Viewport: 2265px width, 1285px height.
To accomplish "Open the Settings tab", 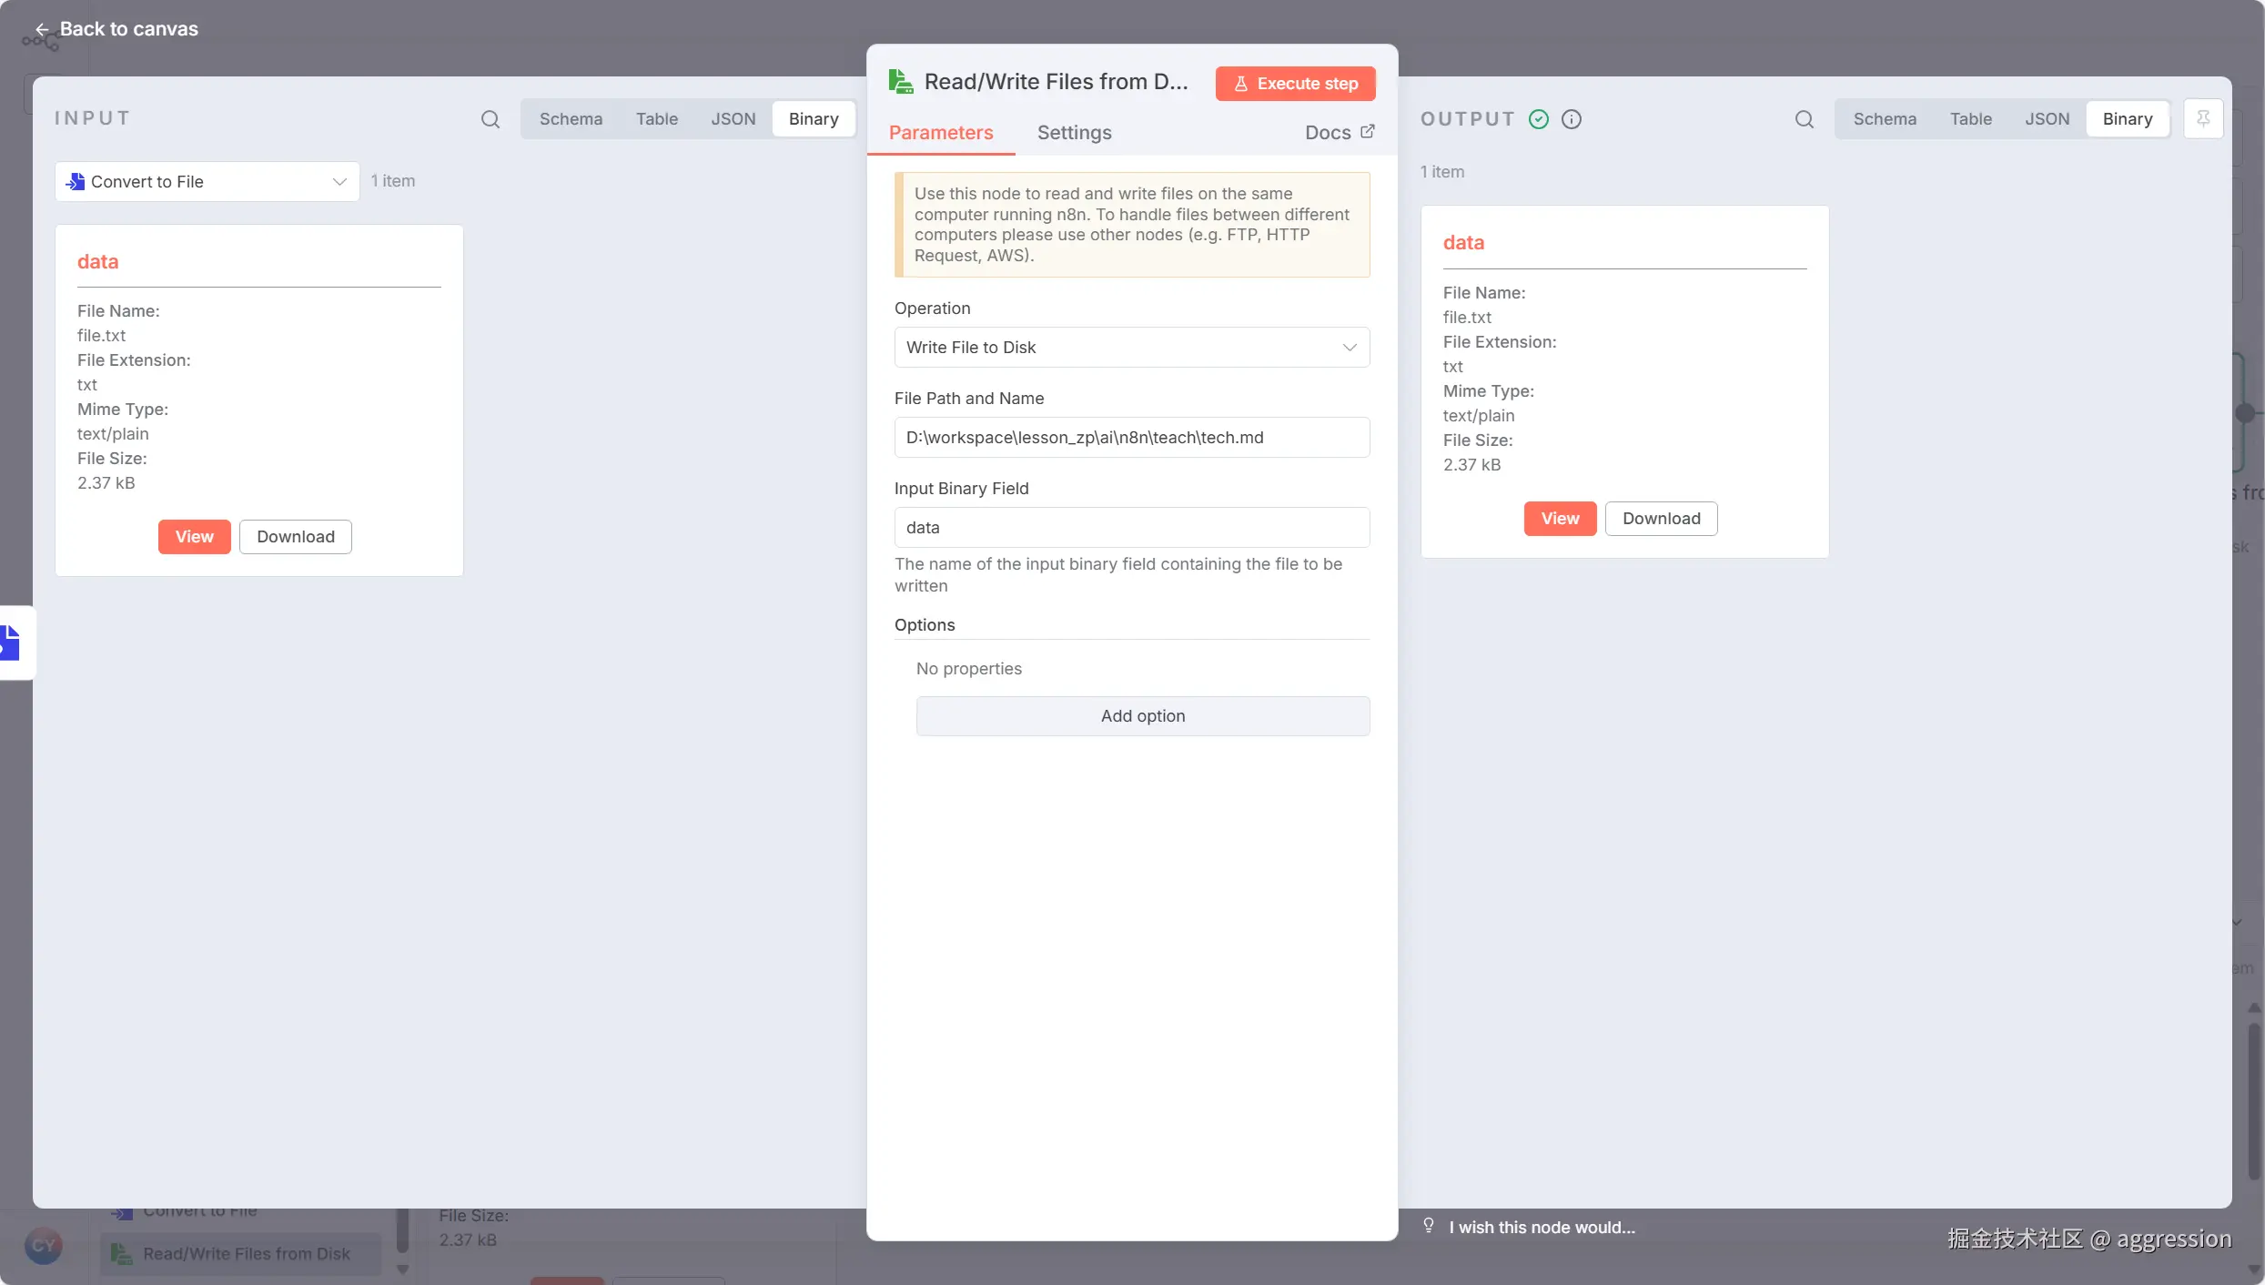I will [1074, 133].
